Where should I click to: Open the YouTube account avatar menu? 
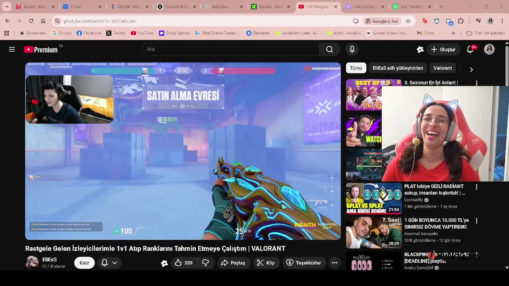coord(489,49)
